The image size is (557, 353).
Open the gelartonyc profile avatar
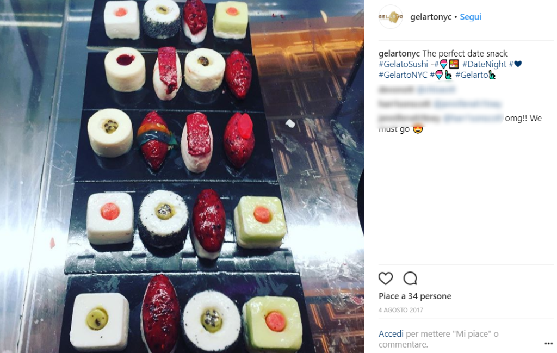tap(391, 17)
